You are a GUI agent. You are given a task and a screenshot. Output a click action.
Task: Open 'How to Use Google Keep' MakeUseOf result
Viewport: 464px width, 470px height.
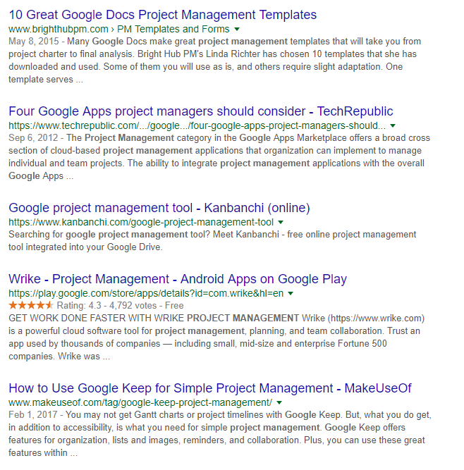click(x=210, y=388)
